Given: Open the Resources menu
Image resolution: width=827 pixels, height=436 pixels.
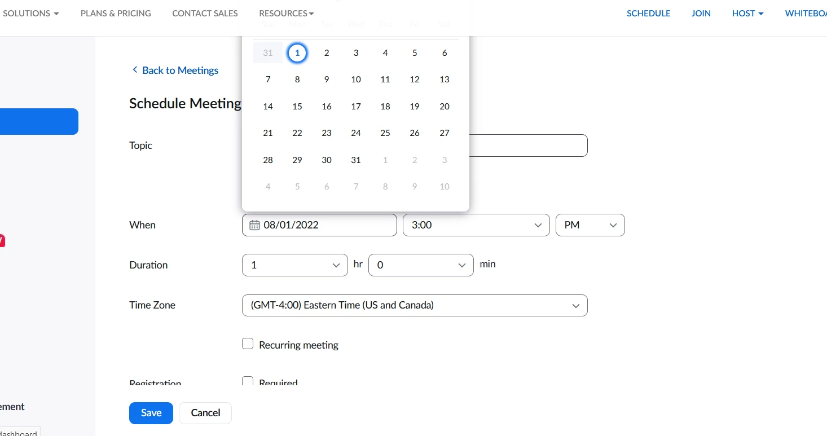Looking at the screenshot, I should tap(287, 13).
